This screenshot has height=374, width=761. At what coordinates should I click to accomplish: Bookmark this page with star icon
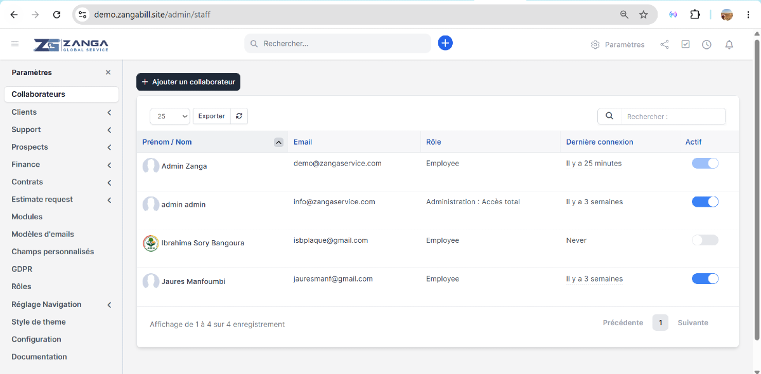[644, 14]
